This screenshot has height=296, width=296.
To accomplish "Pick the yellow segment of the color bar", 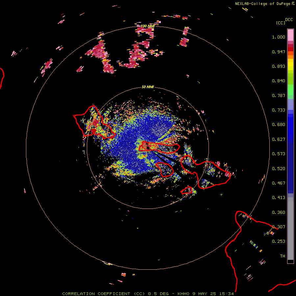I will pos(290,64).
